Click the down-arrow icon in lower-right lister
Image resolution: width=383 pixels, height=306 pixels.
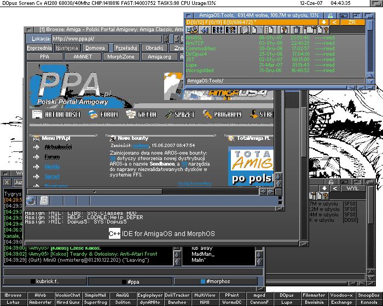(x=324, y=189)
